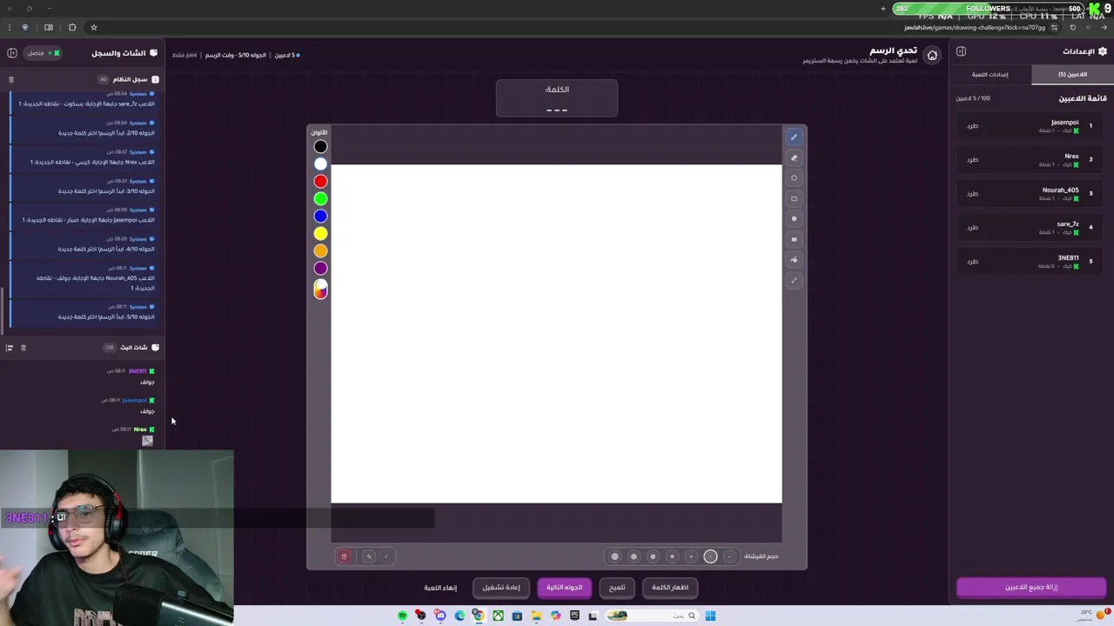Select the eraser tool
This screenshot has height=626, width=1114.
coord(794,158)
